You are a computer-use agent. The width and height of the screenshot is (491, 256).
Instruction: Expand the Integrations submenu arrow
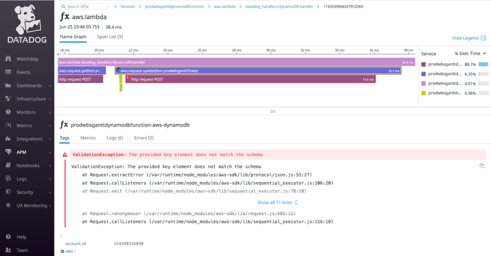point(50,139)
